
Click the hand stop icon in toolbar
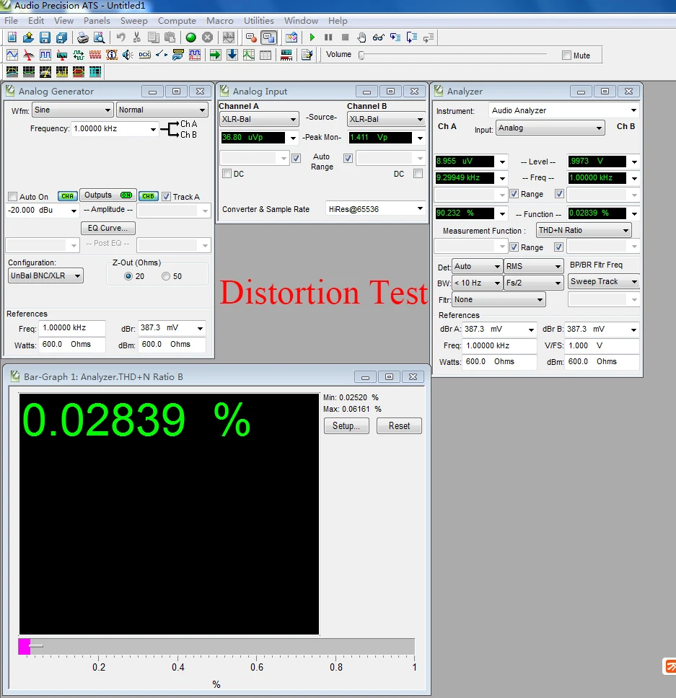(x=361, y=37)
